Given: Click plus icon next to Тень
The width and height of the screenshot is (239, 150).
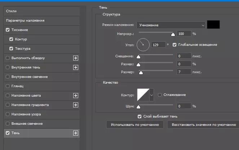Looking at the screenshot, I should point(76,133).
